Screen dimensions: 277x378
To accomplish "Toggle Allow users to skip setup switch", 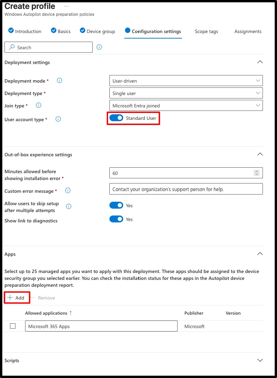I will pyautogui.click(x=116, y=206).
